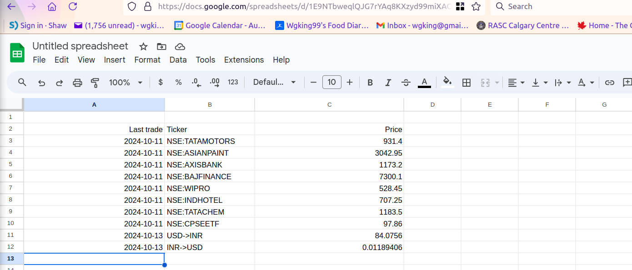
Task: Decrease decimal places
Action: click(x=196, y=82)
